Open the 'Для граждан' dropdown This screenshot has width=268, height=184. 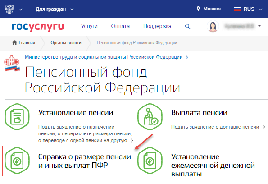click(x=55, y=9)
